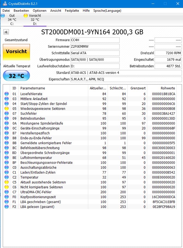The height and width of the screenshot is (248, 183).
Task: Click the status icon for Luftstromtemperatur
Action: [7, 158]
